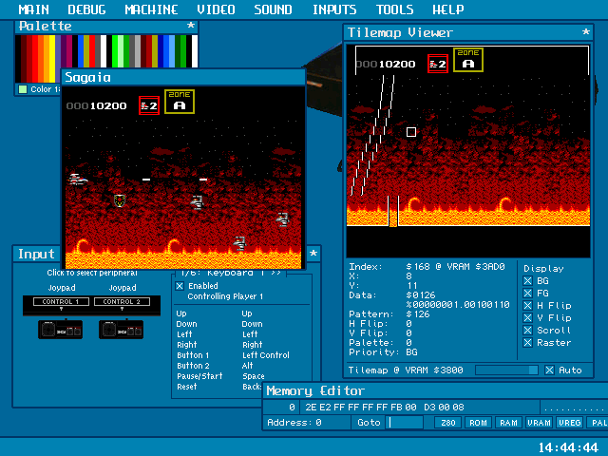Viewport: 608px width, 456px height.
Task: Open the TOOLS menu
Action: (x=395, y=9)
